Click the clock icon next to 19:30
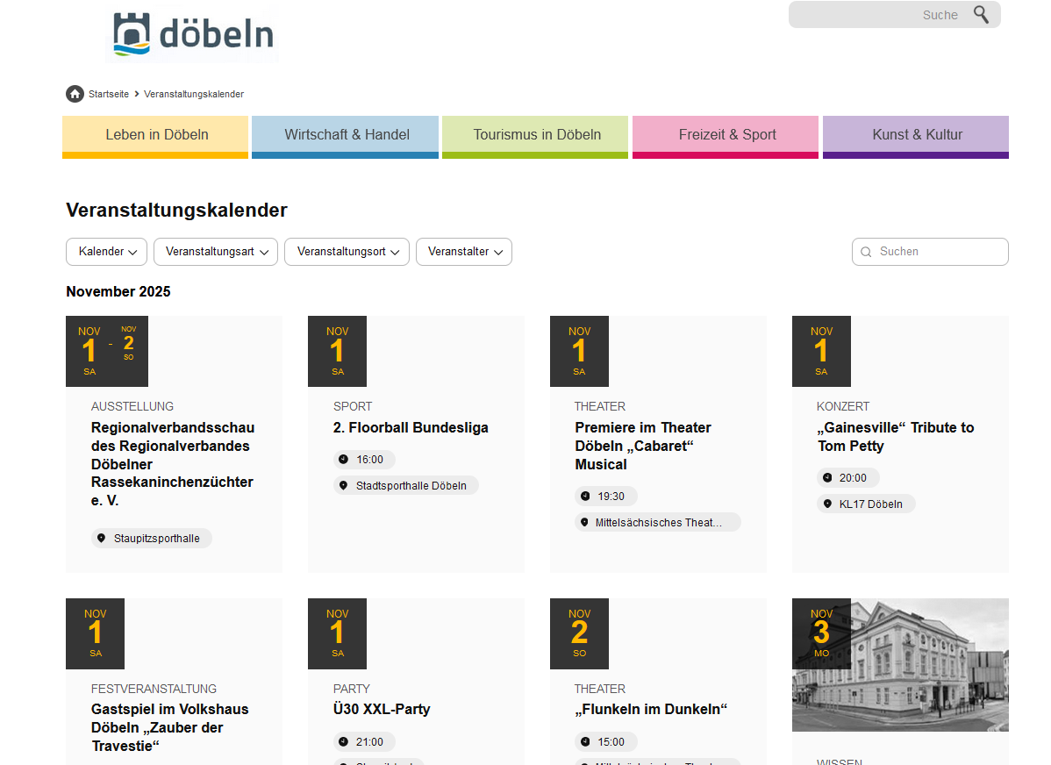The image size is (1051, 765). pyautogui.click(x=585, y=497)
